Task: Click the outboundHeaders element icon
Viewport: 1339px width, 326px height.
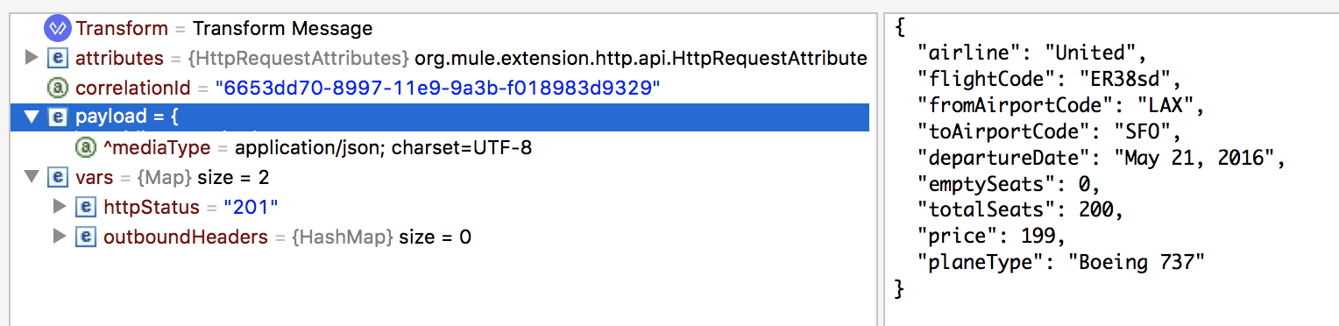Action: pos(86,237)
